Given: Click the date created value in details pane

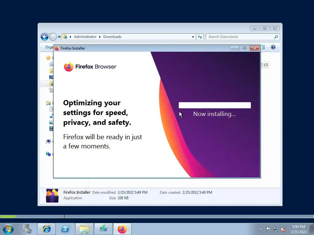Looking at the screenshot, I should click(x=197, y=192).
